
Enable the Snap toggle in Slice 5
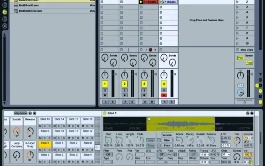click(151, 146)
